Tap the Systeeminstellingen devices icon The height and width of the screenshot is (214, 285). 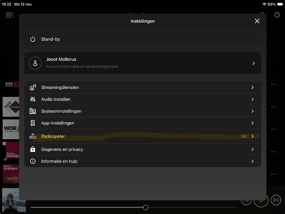tap(33, 111)
